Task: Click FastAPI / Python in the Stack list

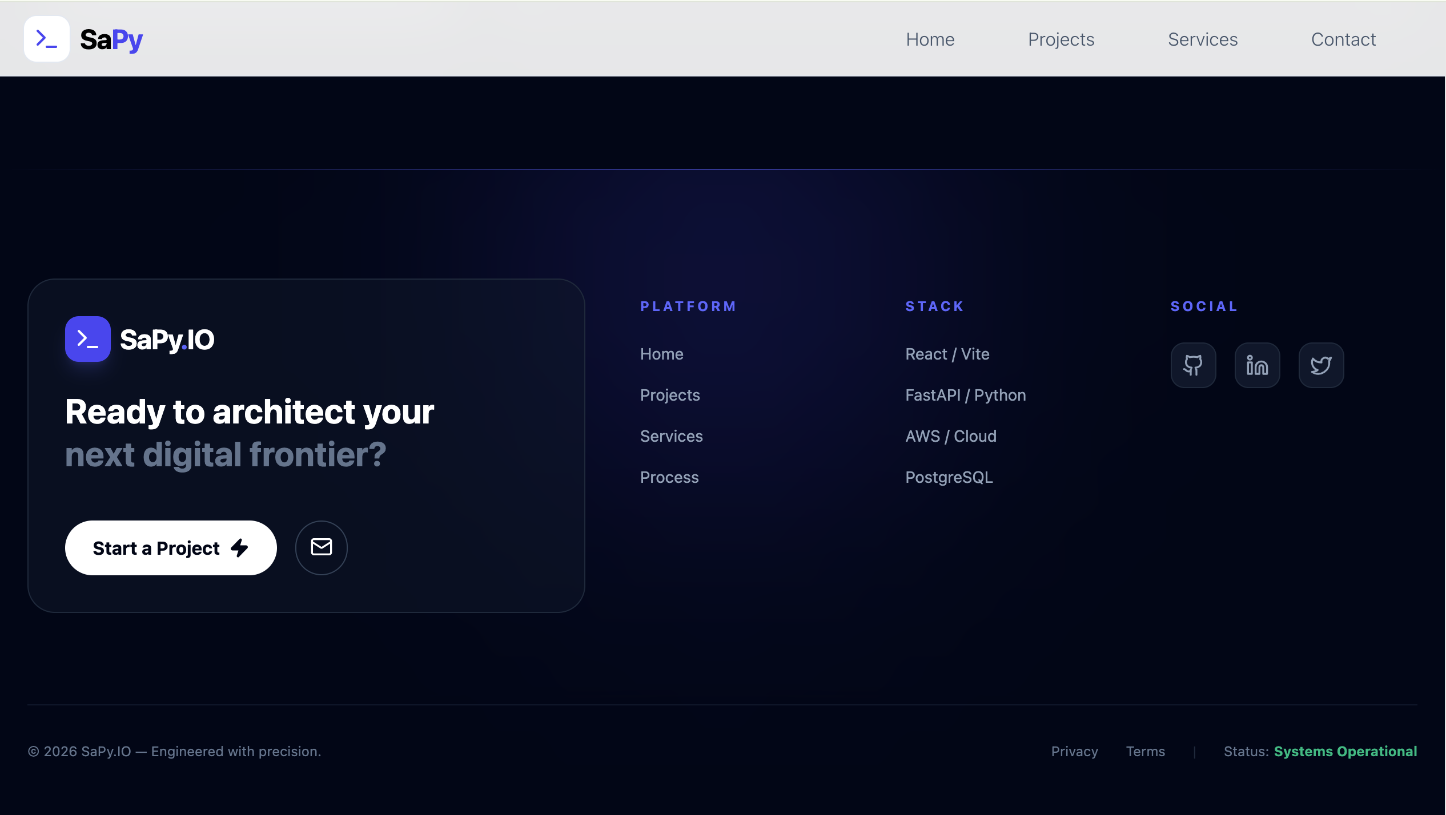Action: [x=966, y=395]
